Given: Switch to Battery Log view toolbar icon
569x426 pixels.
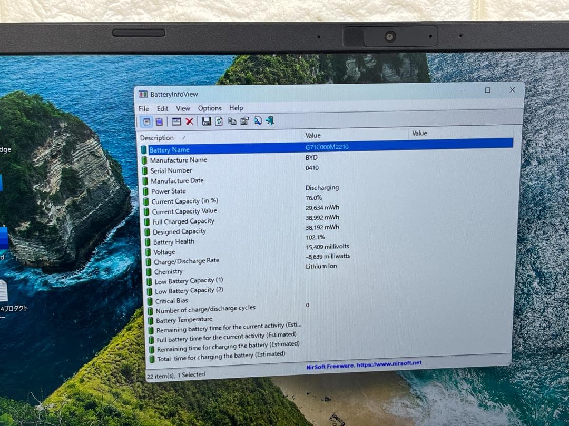Looking at the screenshot, I should (x=159, y=121).
